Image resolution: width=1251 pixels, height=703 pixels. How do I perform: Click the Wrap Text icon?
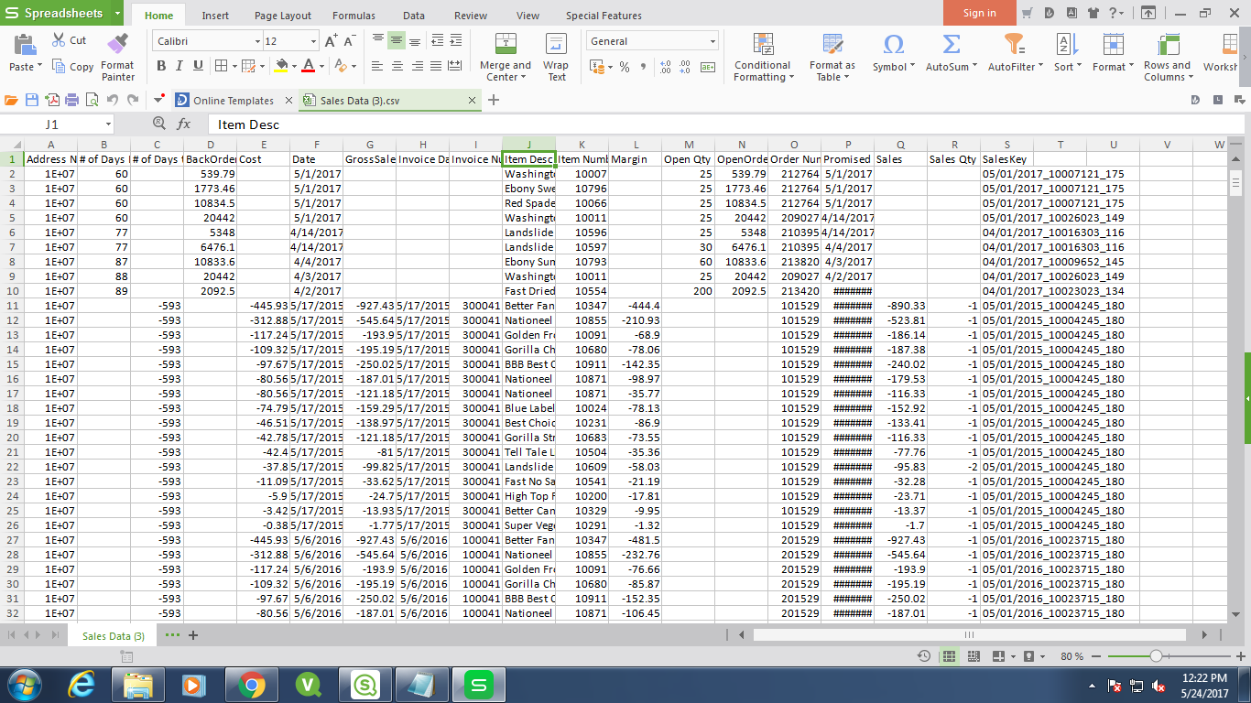point(556,44)
